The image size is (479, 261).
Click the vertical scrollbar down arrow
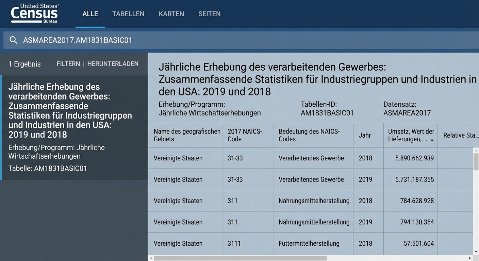coord(476,252)
